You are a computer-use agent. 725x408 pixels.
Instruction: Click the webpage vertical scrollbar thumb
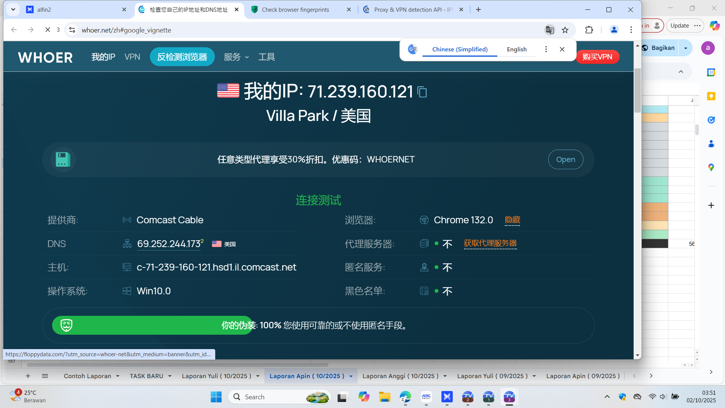[637, 91]
